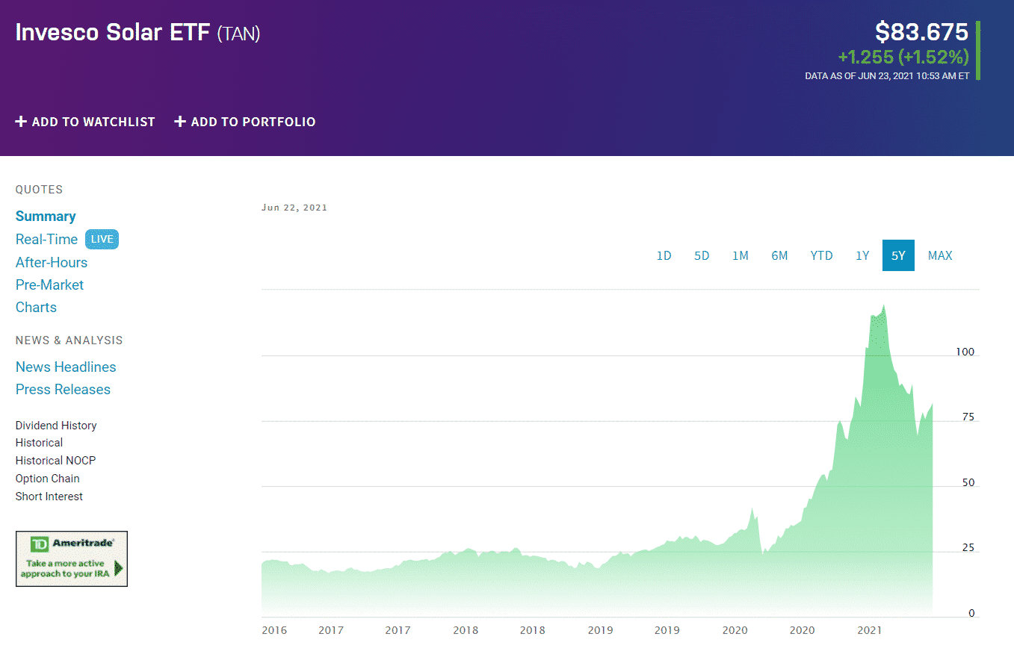Click the plus icon beside Add to Watchlist
Image resolution: width=1014 pixels, height=666 pixels.
[x=21, y=122]
